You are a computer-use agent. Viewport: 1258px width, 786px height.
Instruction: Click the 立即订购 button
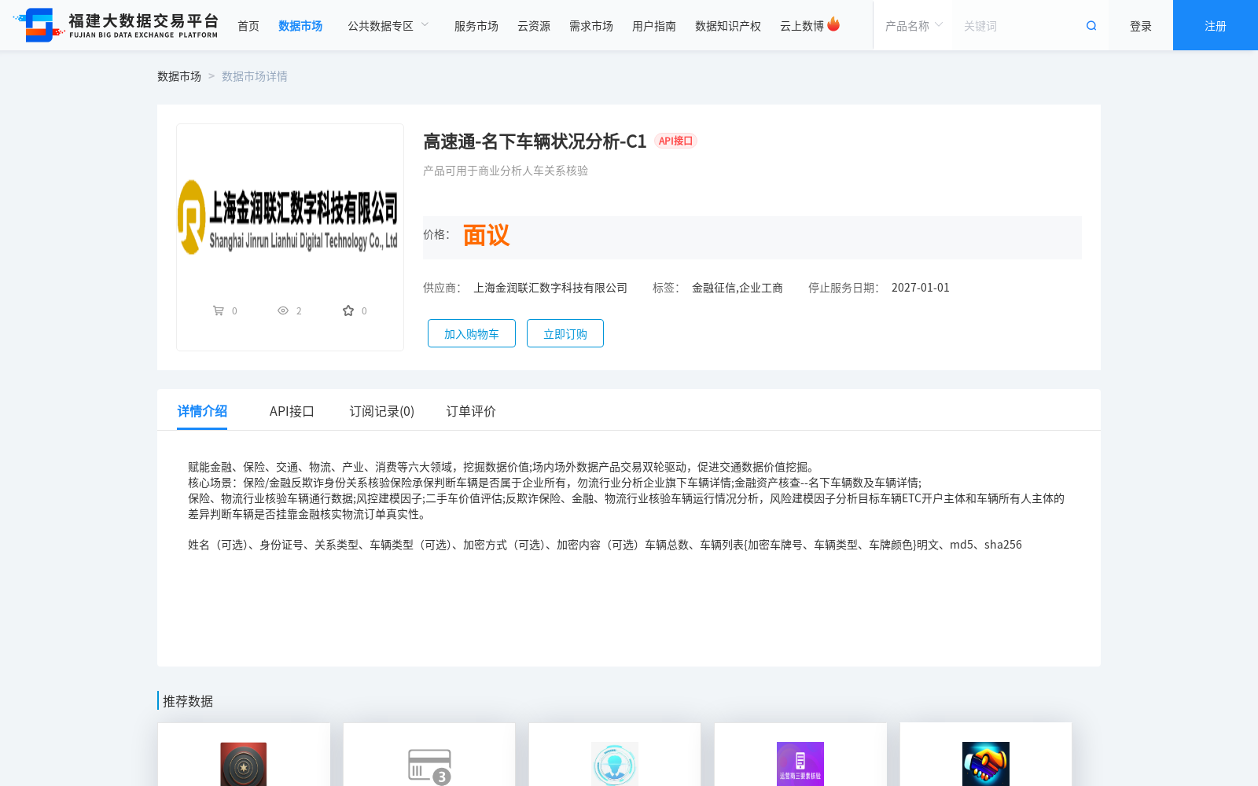(x=565, y=333)
